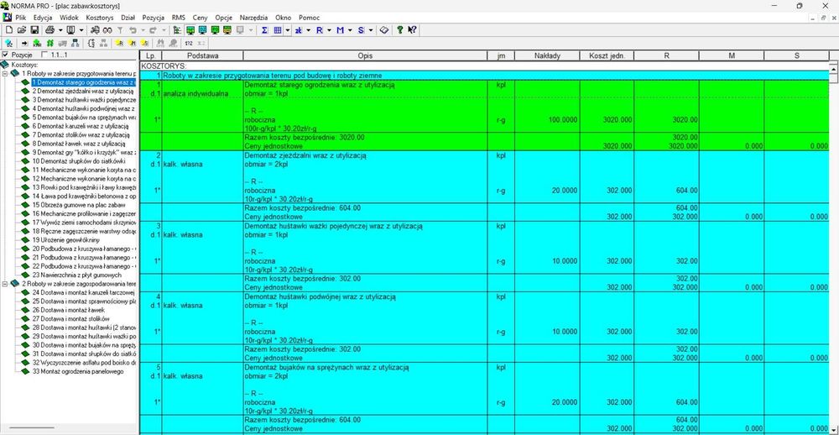Open the zł toolbar dropdown arrow
This screenshot has height=435, width=839.
coord(308,30)
